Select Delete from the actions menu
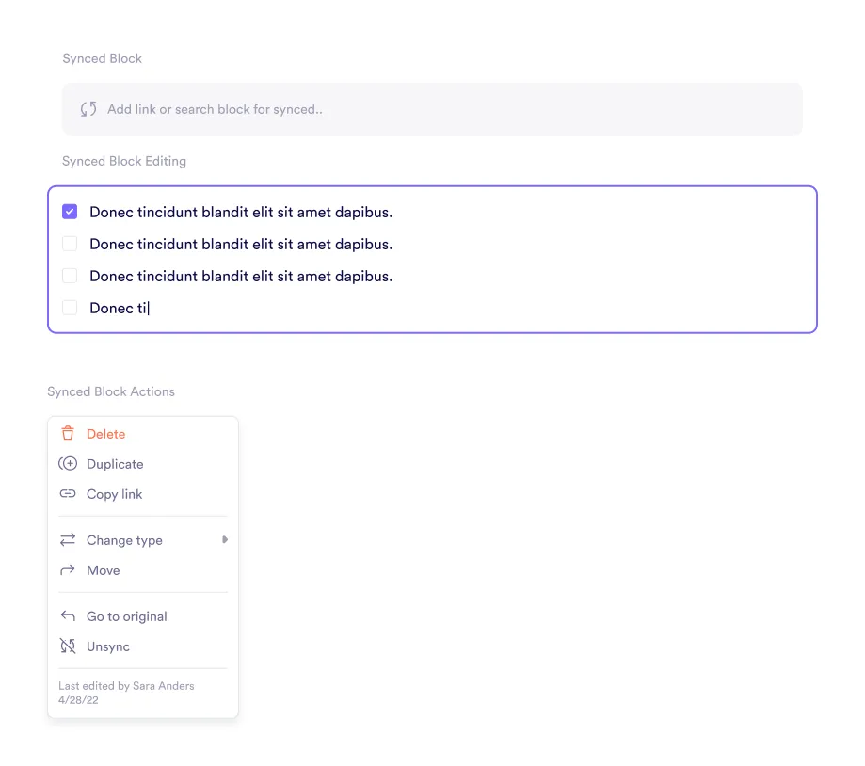Image resolution: width=865 pixels, height=766 pixels. [x=106, y=434]
